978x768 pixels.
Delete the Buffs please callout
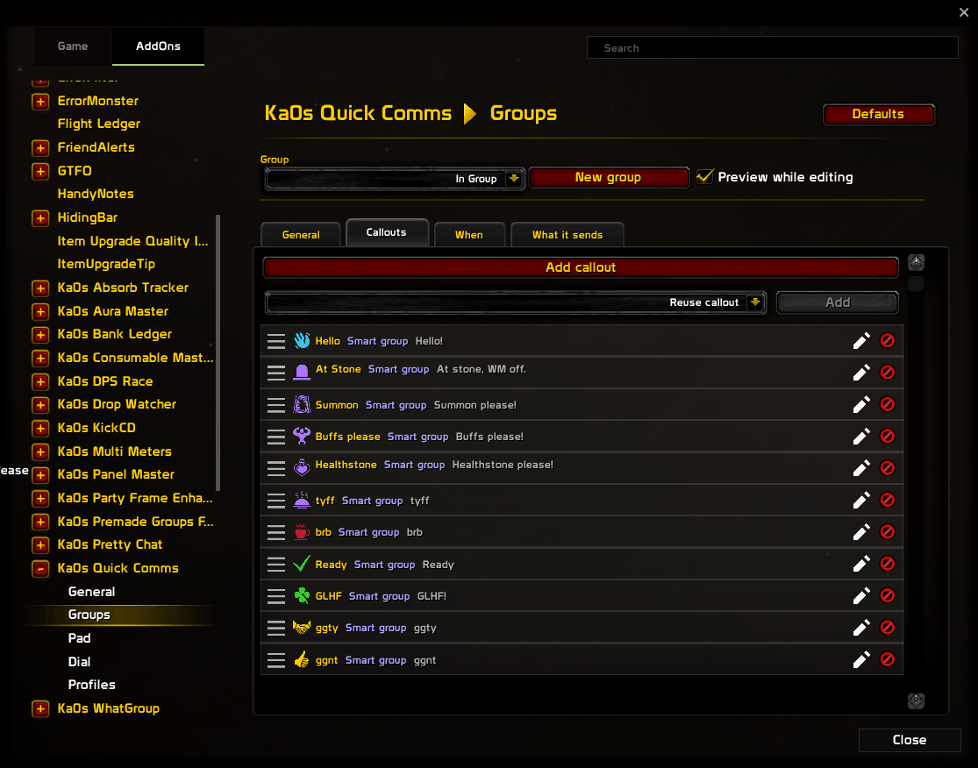888,436
